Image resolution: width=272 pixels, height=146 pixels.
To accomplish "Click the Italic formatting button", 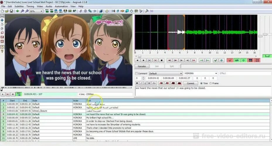I will [141, 83].
